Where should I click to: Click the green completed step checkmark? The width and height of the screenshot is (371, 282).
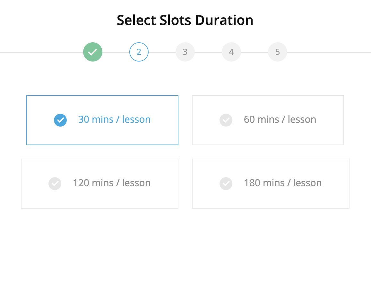click(93, 52)
